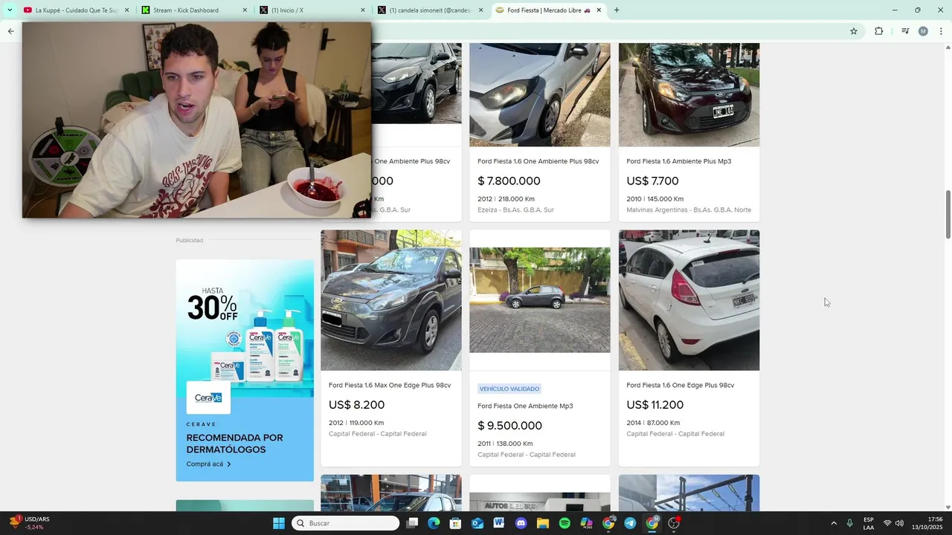Open Wi-Fi network tray icon
Viewport: 952px width, 535px height.
point(887,523)
